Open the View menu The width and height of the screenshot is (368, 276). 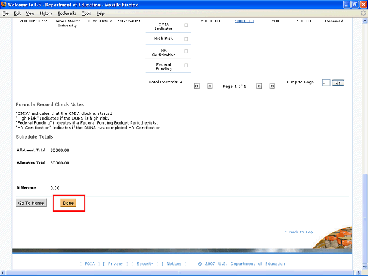30,13
